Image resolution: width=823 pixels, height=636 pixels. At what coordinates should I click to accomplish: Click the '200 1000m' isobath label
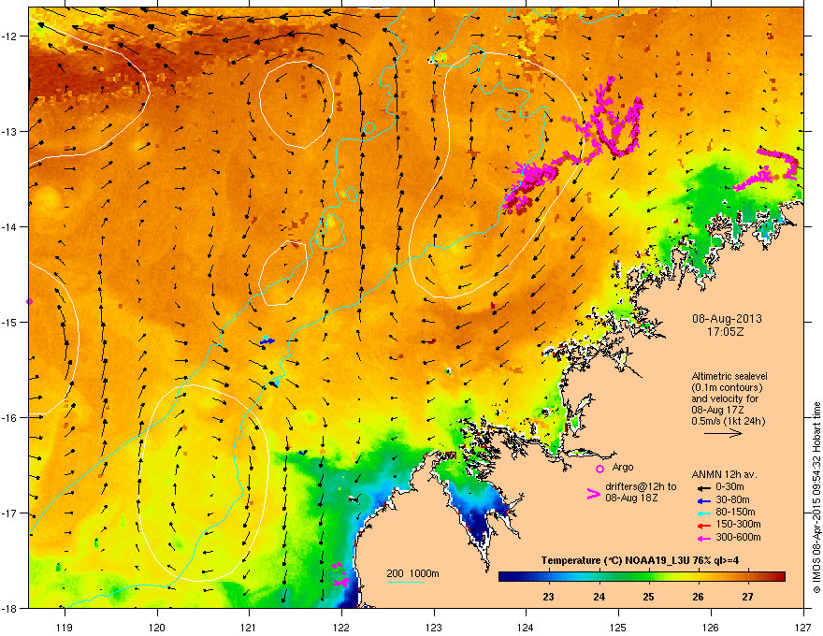tap(412, 573)
